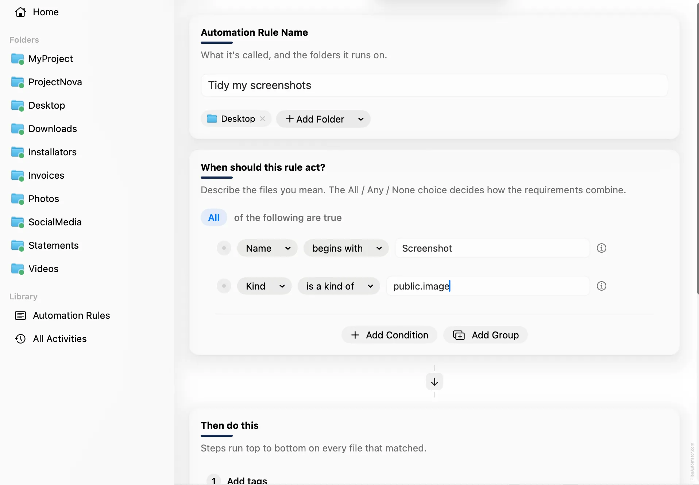Screen dimensions: 699x485
Task: Click the ProjectNova folder icon
Action: 18,82
